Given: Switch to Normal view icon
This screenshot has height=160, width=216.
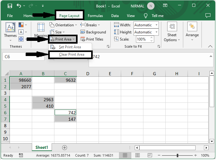Looking at the screenshot, I should point(125,155).
